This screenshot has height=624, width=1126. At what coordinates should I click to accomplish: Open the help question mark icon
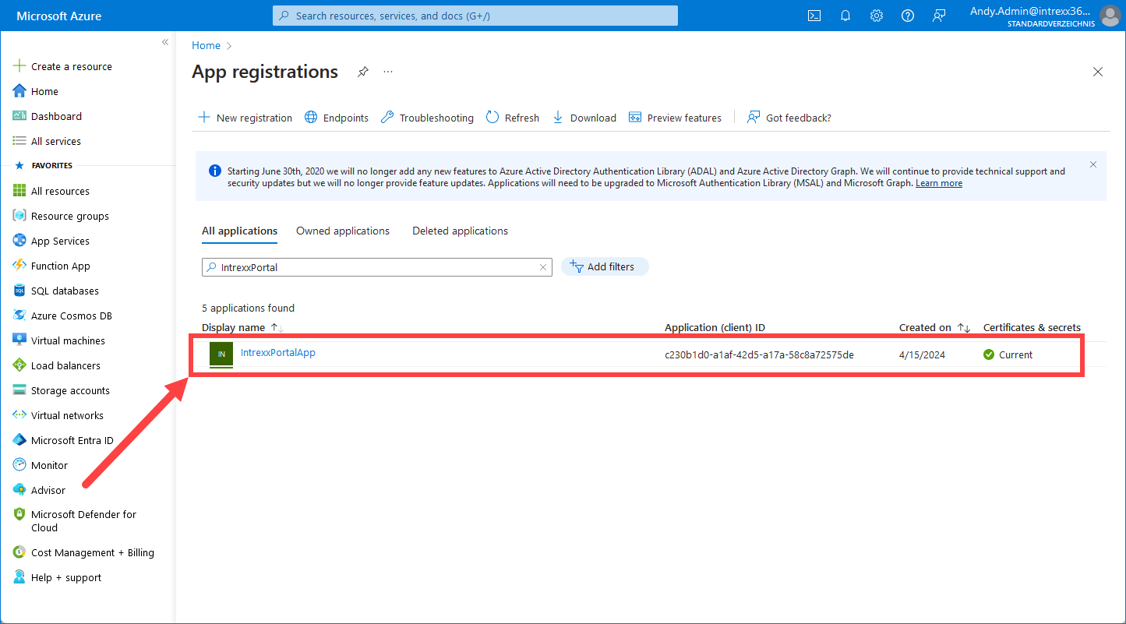pyautogui.click(x=908, y=16)
